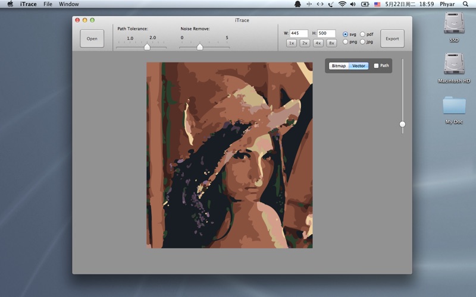Click the width W input field
The height and width of the screenshot is (297, 476).
[x=299, y=33]
